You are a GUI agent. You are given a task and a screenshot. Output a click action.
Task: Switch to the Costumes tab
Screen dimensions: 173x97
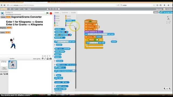(65, 13)
